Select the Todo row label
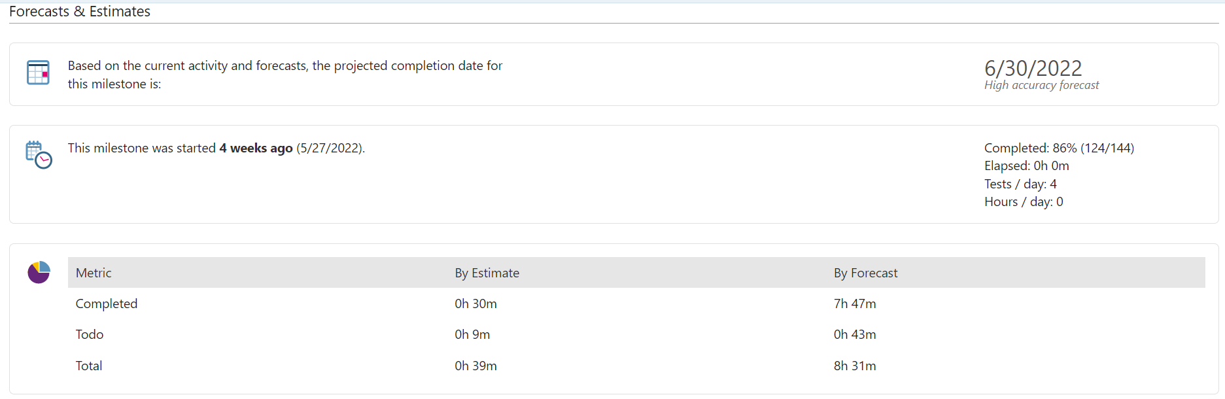The image size is (1225, 399). [90, 335]
